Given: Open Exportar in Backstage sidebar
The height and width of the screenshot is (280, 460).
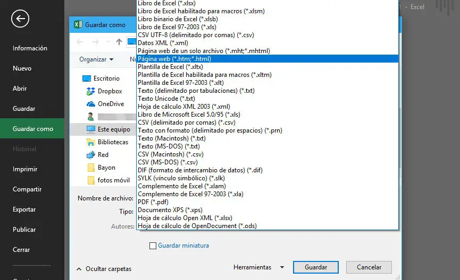Looking at the screenshot, I should tap(24, 209).
